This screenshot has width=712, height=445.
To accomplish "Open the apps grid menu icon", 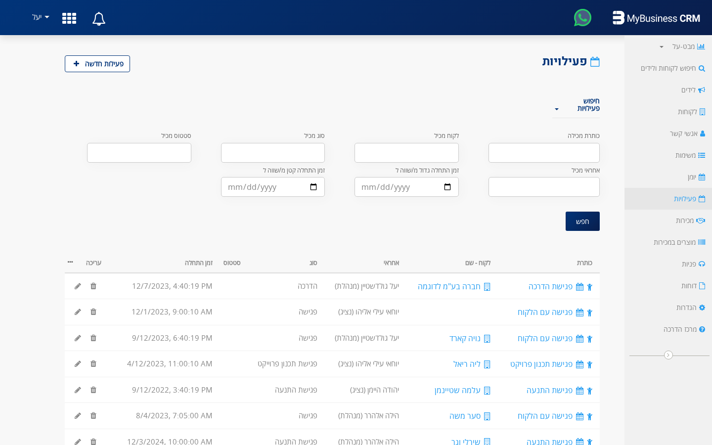I will pyautogui.click(x=69, y=18).
